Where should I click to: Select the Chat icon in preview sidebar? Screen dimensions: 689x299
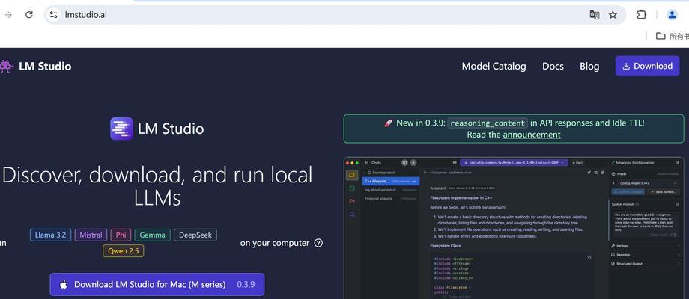pos(351,176)
